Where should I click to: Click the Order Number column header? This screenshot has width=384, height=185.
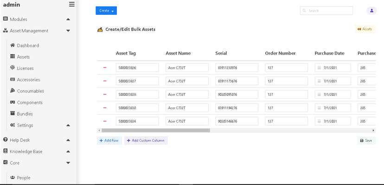281,53
